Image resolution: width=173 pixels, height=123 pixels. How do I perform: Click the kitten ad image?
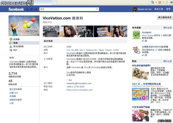tap(141, 73)
